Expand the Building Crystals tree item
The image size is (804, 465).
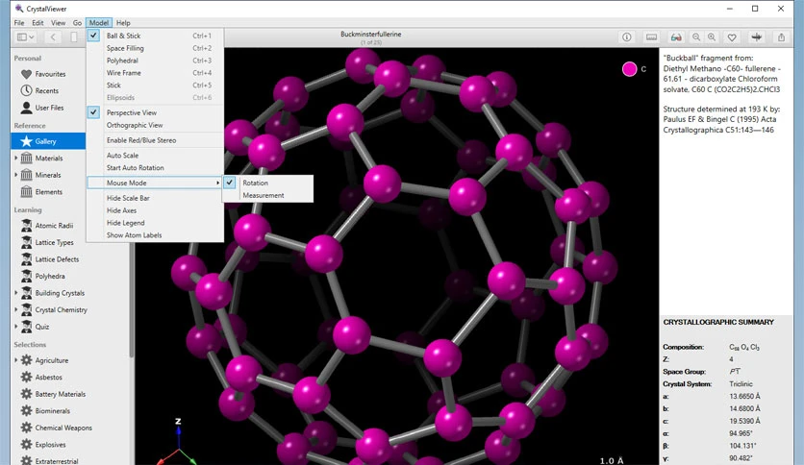pos(16,293)
